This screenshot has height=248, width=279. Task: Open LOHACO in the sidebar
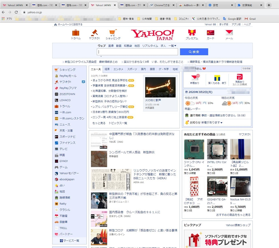point(65,100)
